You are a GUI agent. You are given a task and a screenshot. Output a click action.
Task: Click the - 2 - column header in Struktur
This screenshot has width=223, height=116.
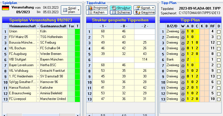point(145,26)
